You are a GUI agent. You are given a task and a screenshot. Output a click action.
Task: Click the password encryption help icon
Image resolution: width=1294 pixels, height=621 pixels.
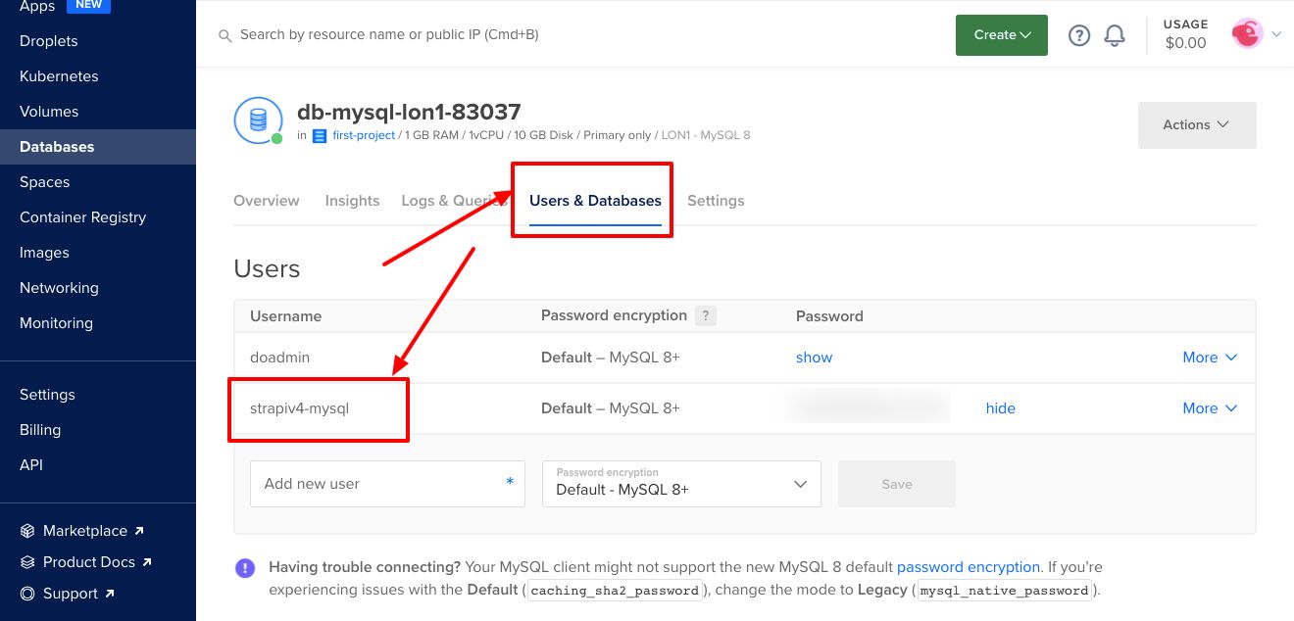pos(705,315)
